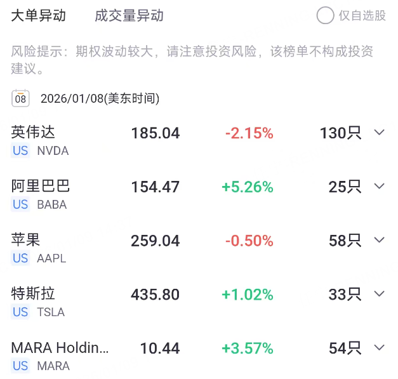Open the calendar date picker icon
The height and width of the screenshot is (379, 398).
click(20, 98)
